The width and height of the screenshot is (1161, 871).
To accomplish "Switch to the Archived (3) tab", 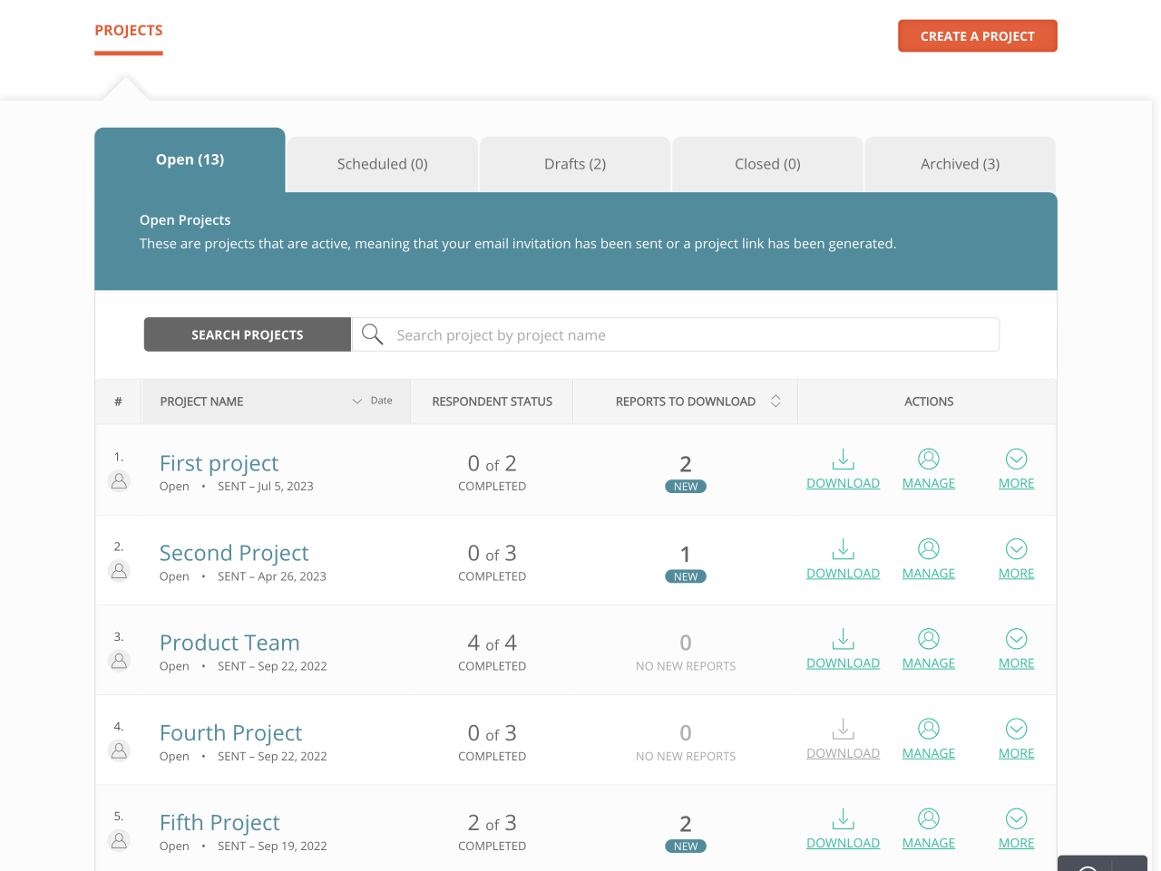I will pos(960,164).
